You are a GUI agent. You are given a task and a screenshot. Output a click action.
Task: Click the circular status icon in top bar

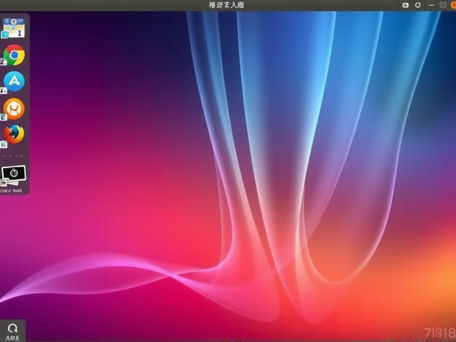418,5
